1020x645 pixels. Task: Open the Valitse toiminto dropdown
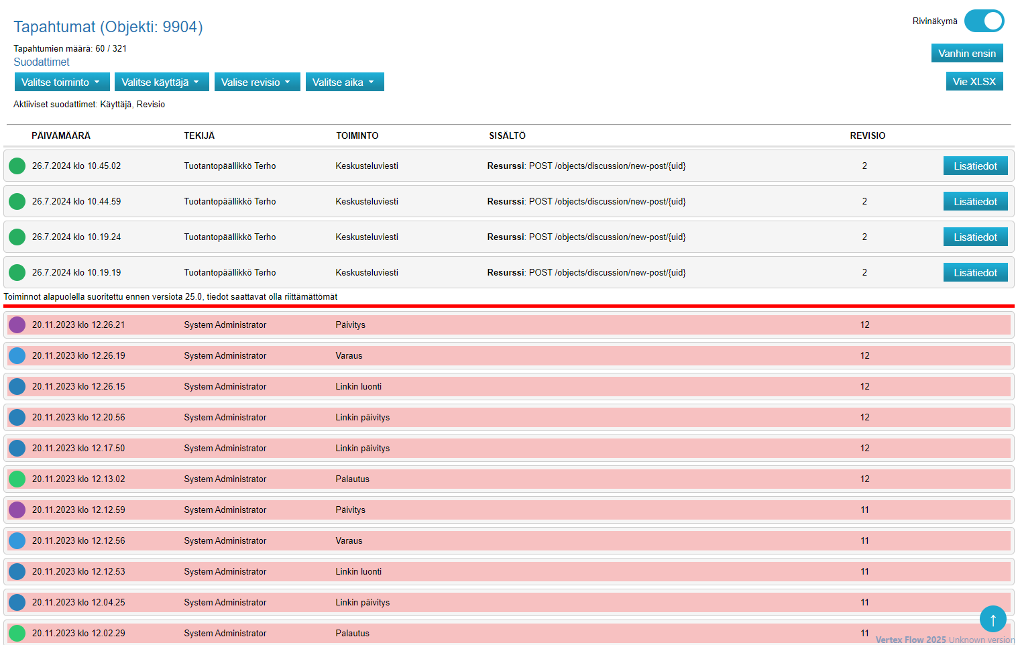62,82
